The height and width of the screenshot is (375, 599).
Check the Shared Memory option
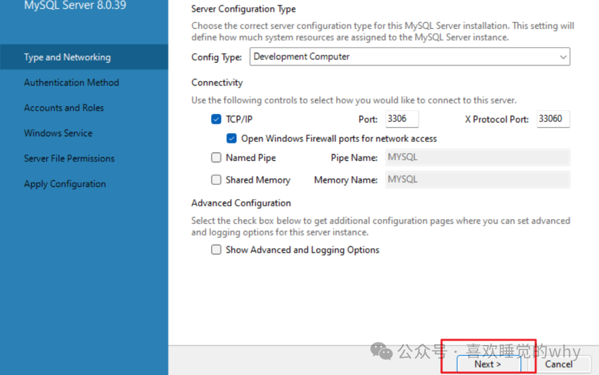click(216, 180)
